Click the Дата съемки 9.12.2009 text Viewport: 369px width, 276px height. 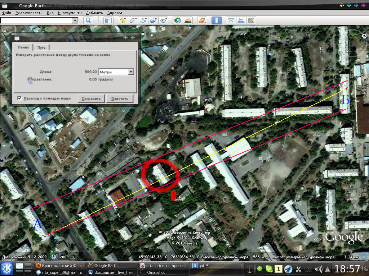tap(25, 257)
